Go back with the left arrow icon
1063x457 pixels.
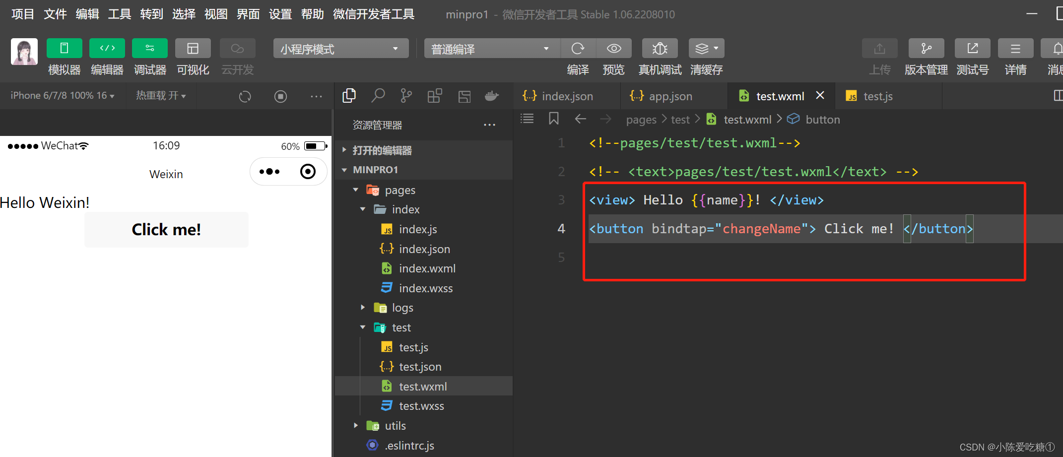click(x=581, y=119)
